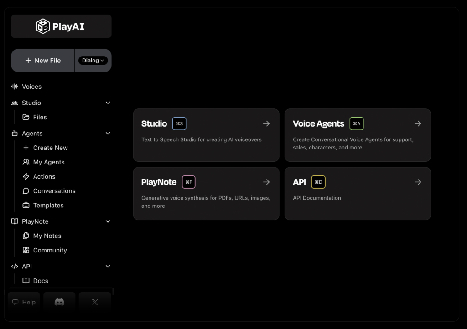This screenshot has height=329, width=467.
Task: Collapse the Studio sidebar section
Action: tap(108, 103)
